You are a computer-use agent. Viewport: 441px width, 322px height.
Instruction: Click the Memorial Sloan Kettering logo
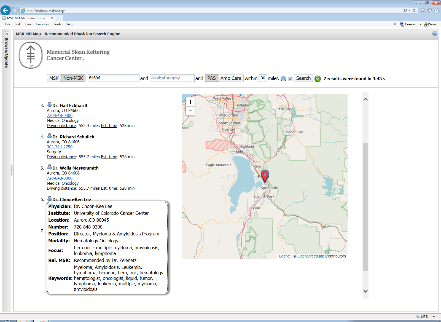64,55
